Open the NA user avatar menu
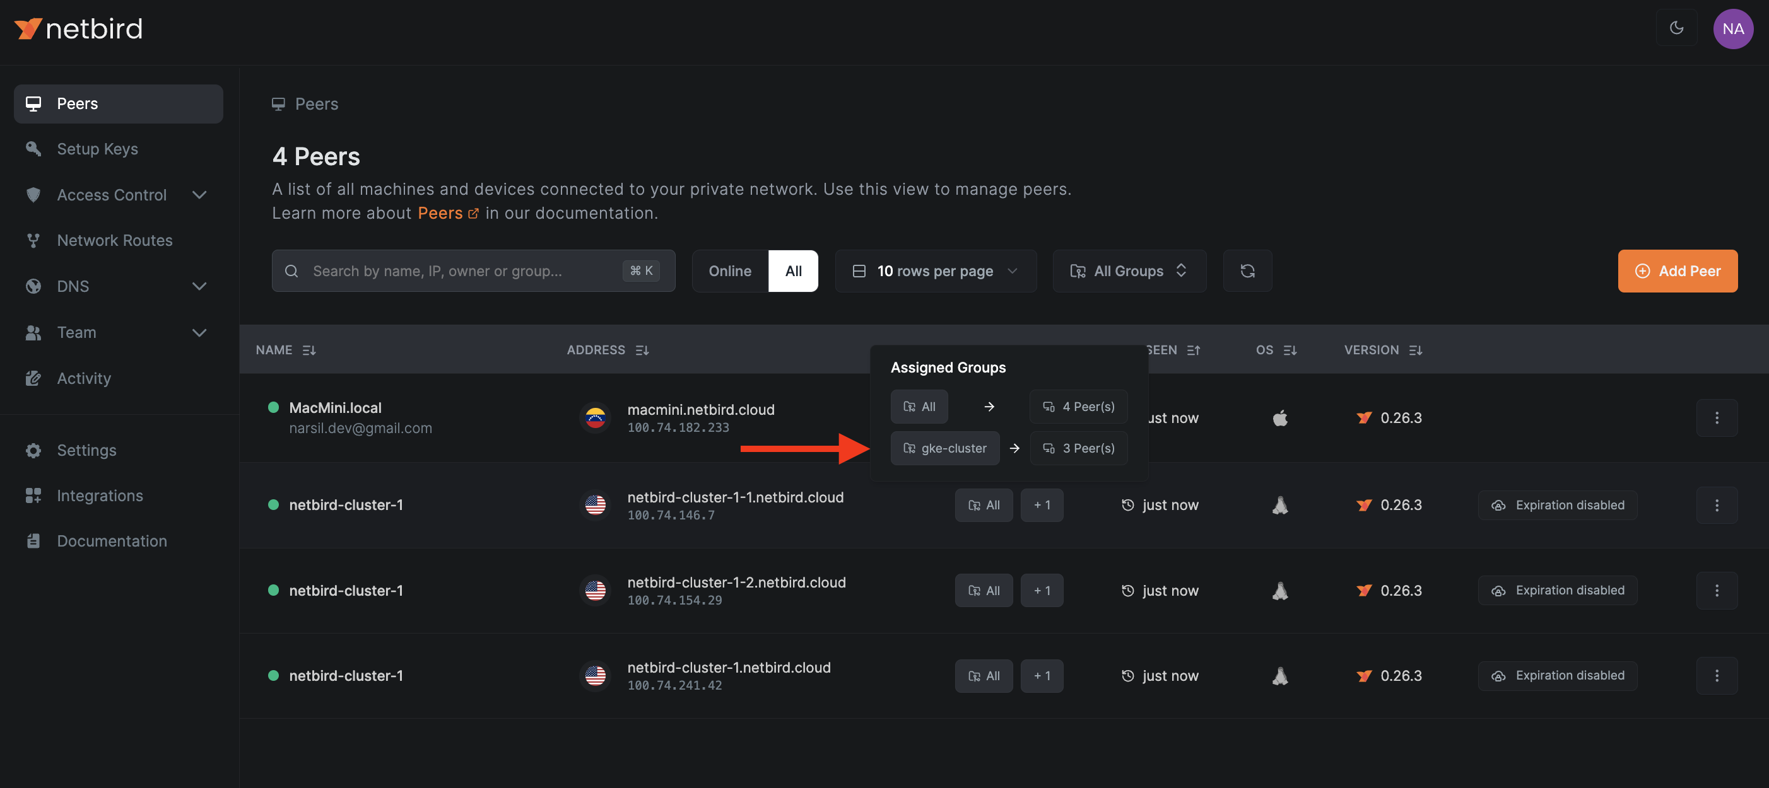1769x788 pixels. (x=1732, y=29)
